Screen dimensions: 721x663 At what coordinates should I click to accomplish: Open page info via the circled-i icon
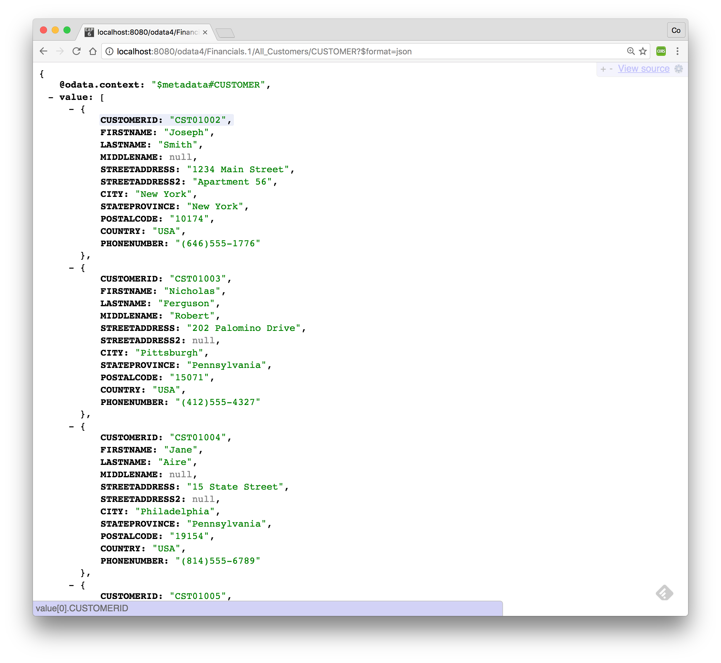coord(109,51)
